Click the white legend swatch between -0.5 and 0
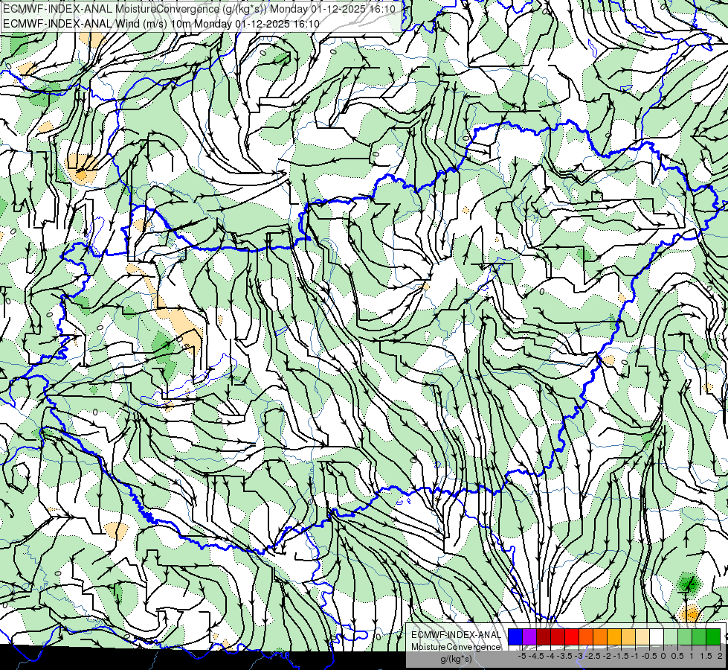The width and height of the screenshot is (728, 670). 657,636
